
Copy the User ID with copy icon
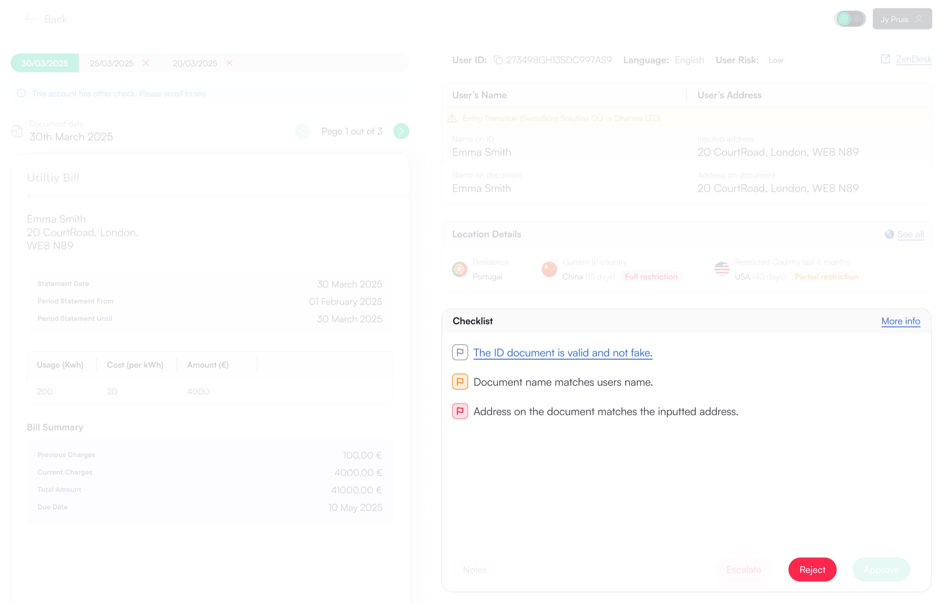pos(498,60)
